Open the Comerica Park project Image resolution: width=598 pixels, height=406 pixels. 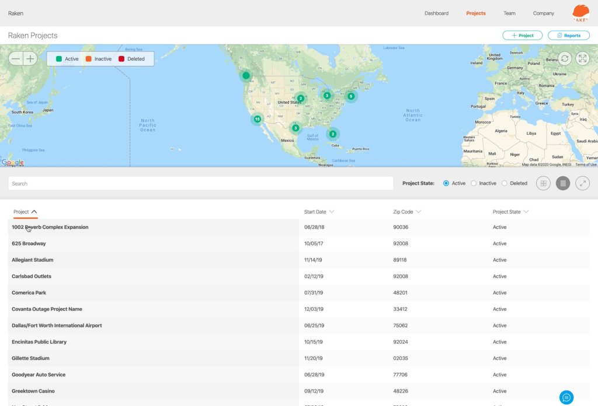(29, 292)
